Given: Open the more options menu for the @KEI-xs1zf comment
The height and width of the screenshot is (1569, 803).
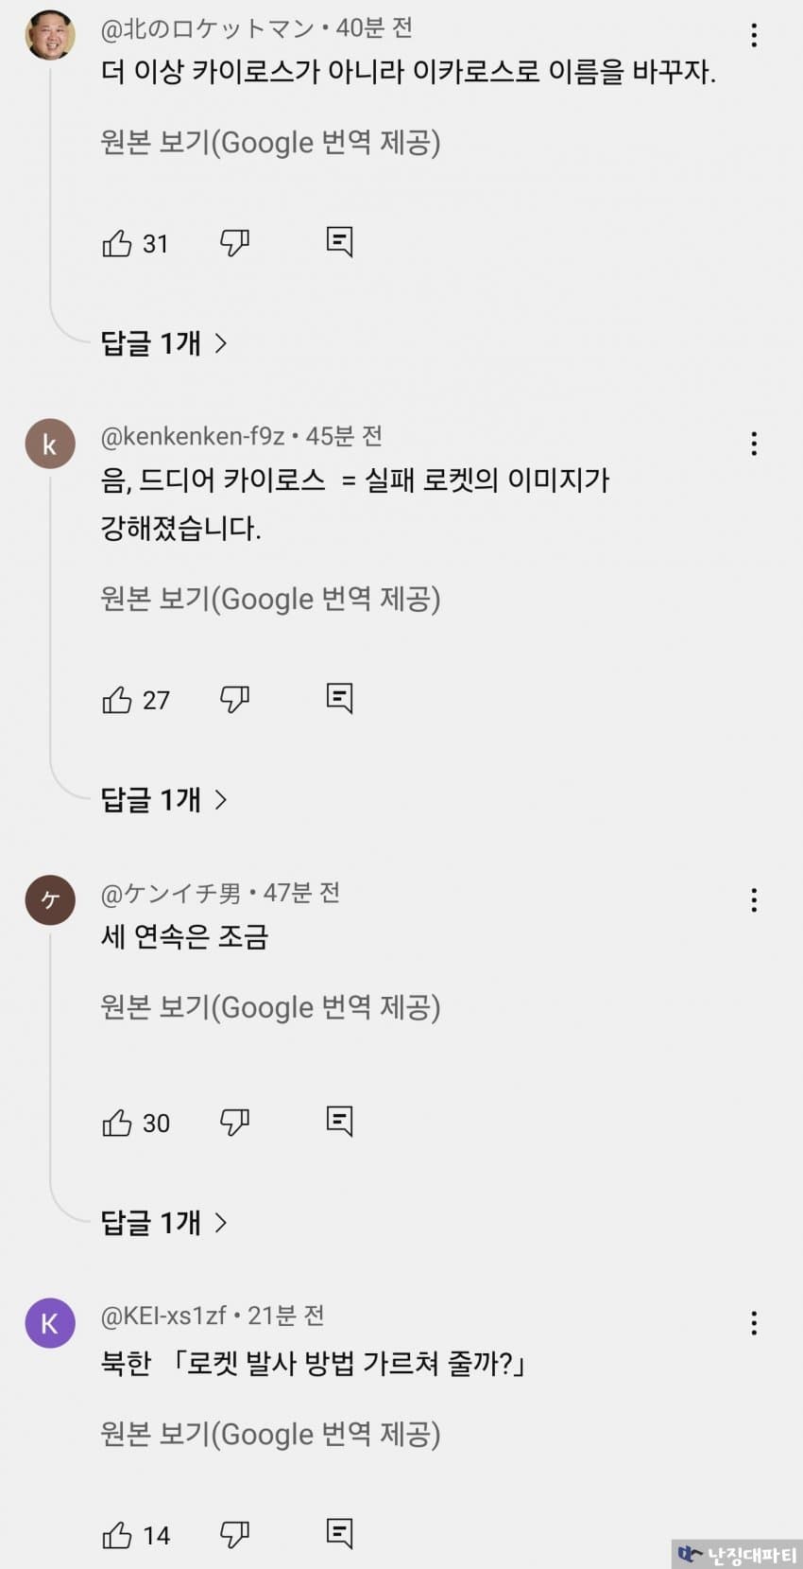Looking at the screenshot, I should 754,1323.
